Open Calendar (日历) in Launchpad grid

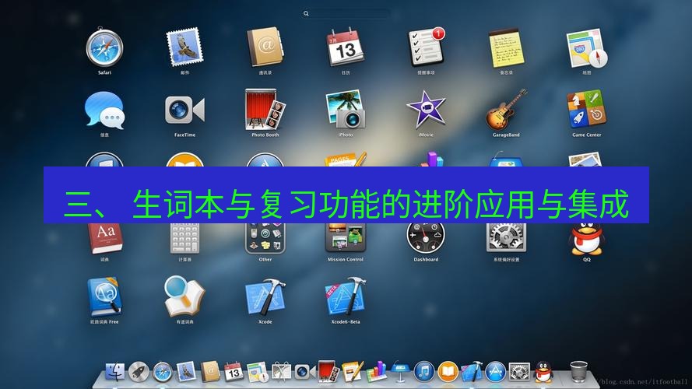point(345,47)
